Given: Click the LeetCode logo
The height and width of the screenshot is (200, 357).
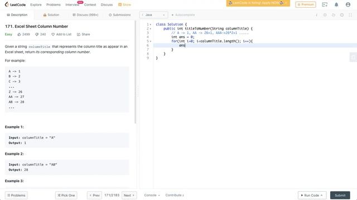Looking at the screenshot, I should 15,4.
